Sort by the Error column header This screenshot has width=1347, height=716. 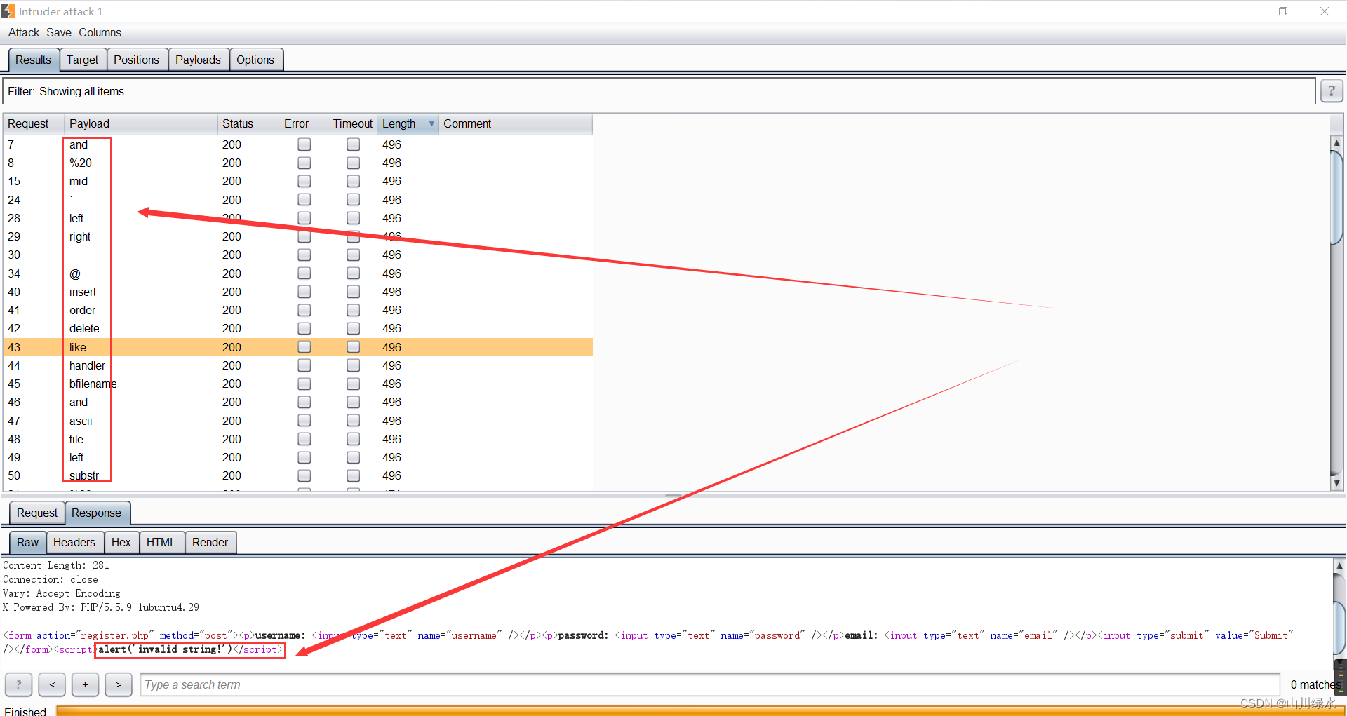click(303, 123)
